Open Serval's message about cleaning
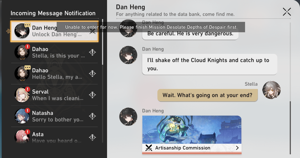Image resolution: width=300 pixels, height=158 pixels. point(54,95)
